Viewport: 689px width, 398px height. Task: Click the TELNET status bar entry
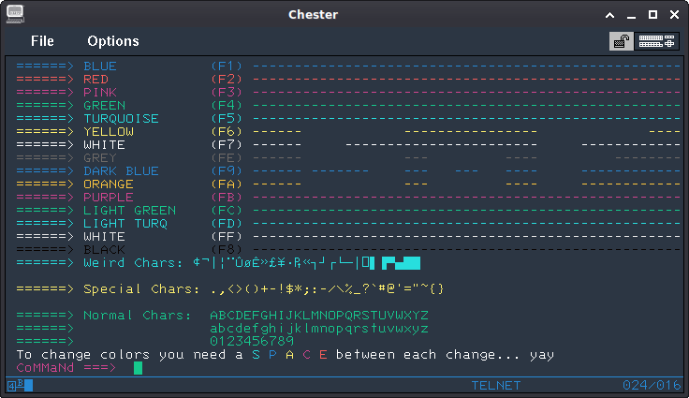pyautogui.click(x=496, y=386)
